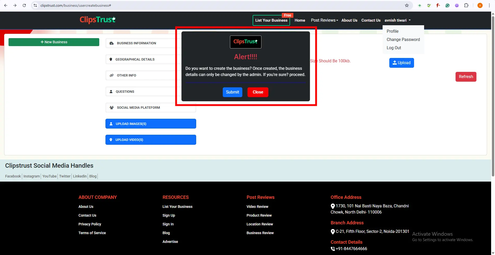The height and width of the screenshot is (255, 495).
Task: Click the browser back arrow
Action: tap(6, 5)
